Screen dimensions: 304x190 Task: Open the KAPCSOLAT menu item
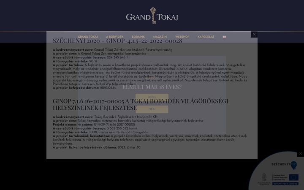[206, 37]
